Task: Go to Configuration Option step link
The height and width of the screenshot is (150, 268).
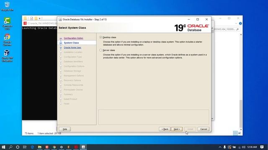Action: [x=74, y=38]
